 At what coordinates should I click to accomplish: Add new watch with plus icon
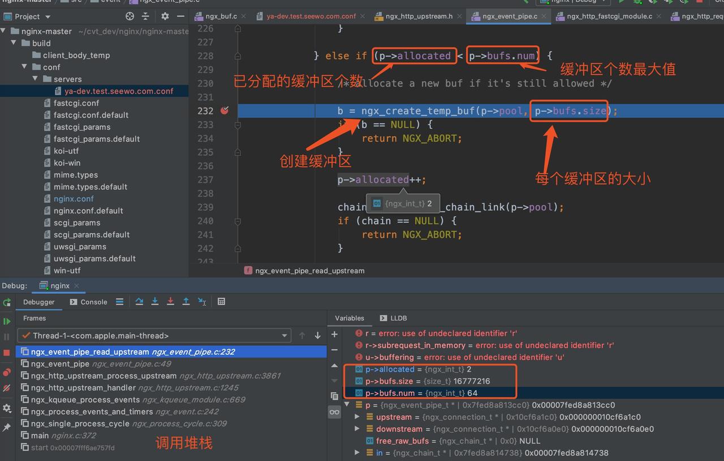[x=334, y=334]
